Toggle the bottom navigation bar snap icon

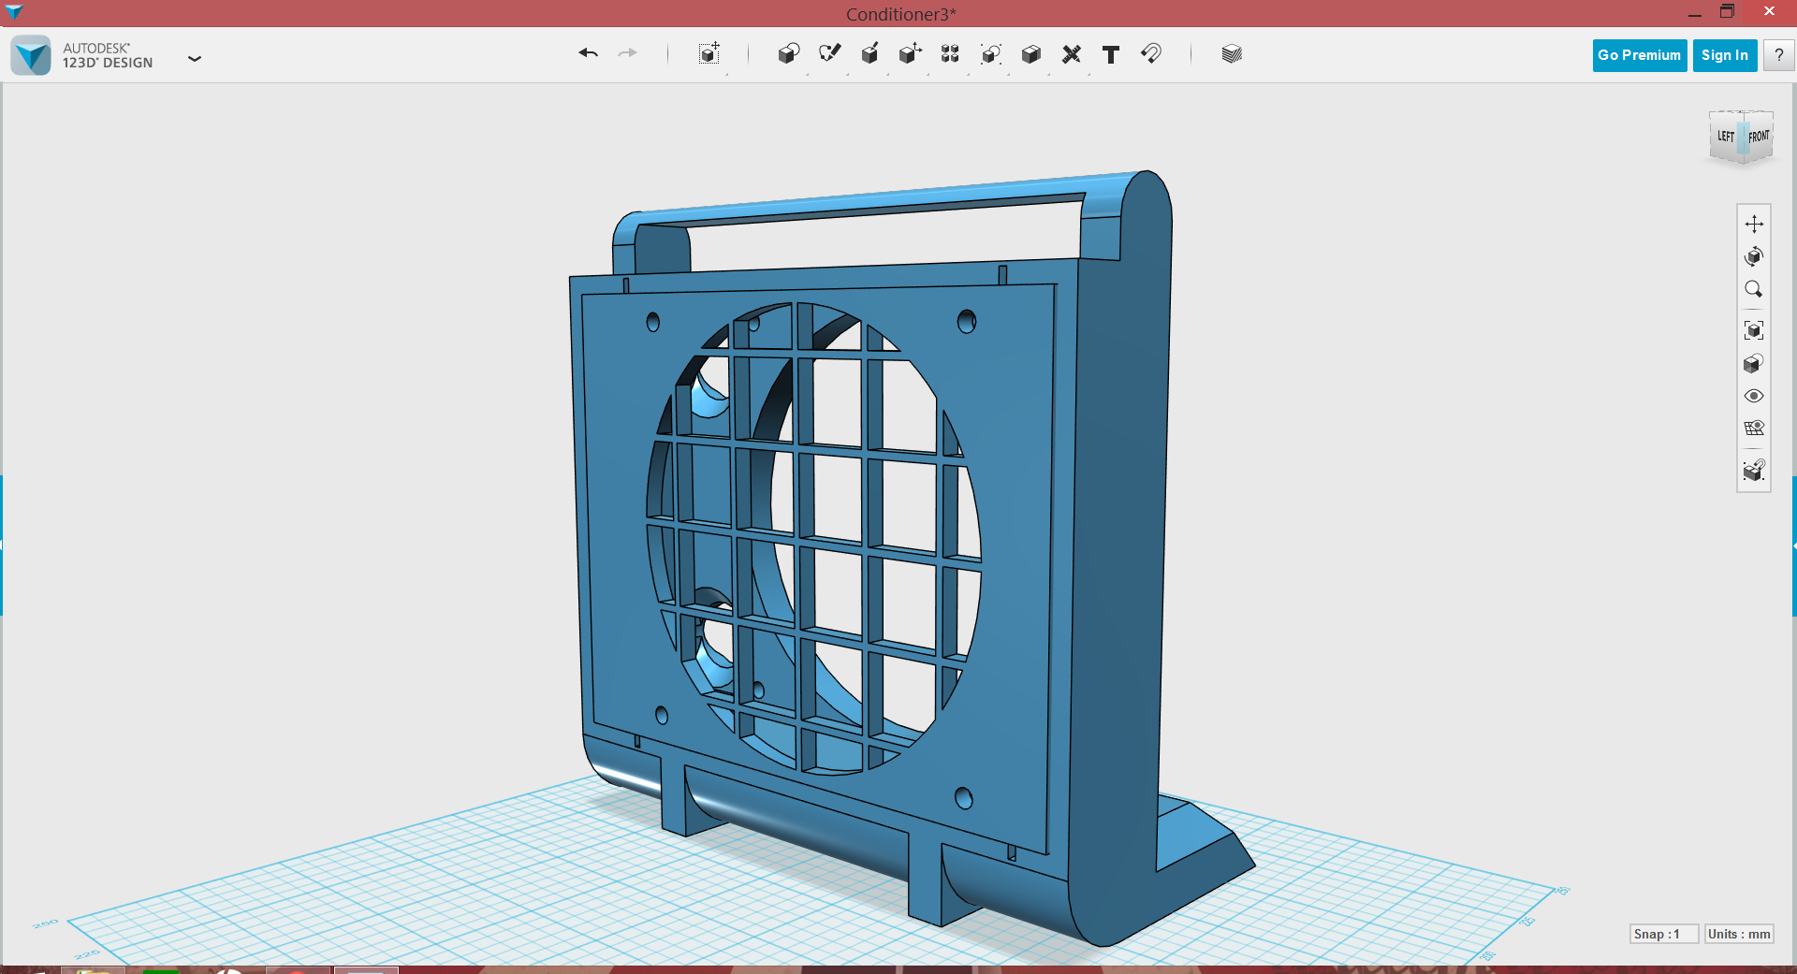1754,470
